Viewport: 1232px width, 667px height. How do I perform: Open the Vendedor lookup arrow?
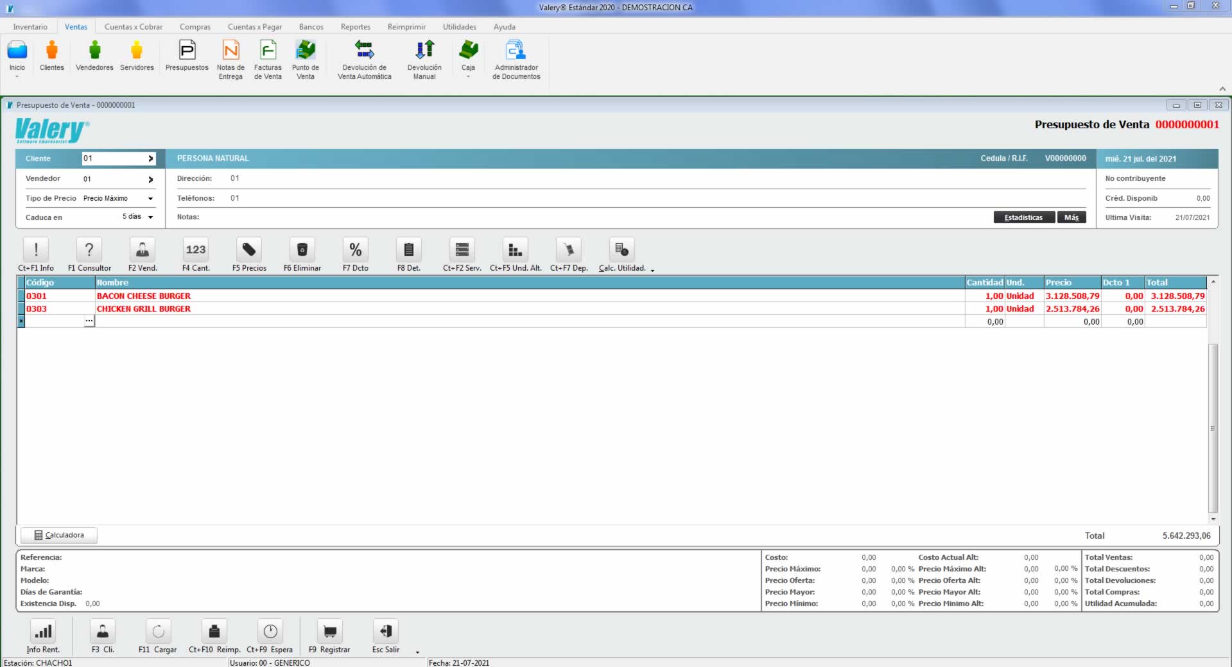[151, 180]
